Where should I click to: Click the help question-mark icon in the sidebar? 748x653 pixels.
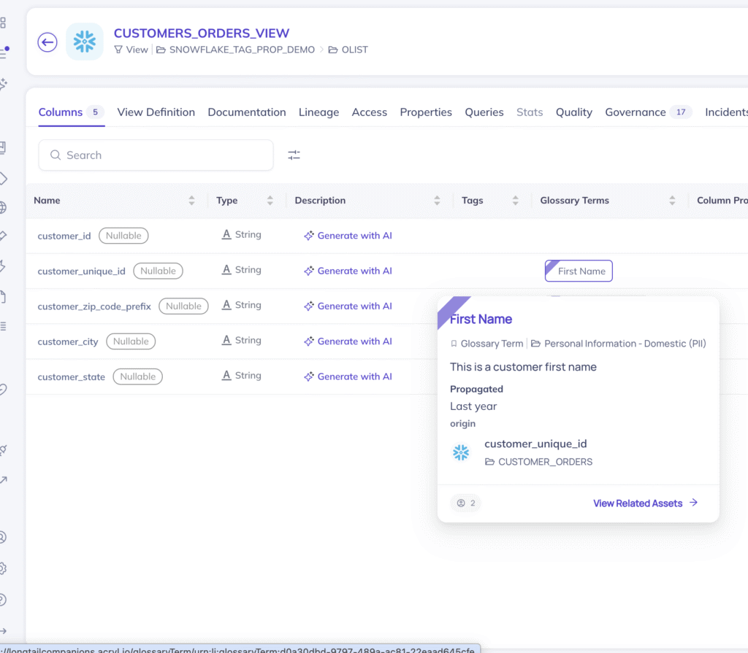coord(3,600)
